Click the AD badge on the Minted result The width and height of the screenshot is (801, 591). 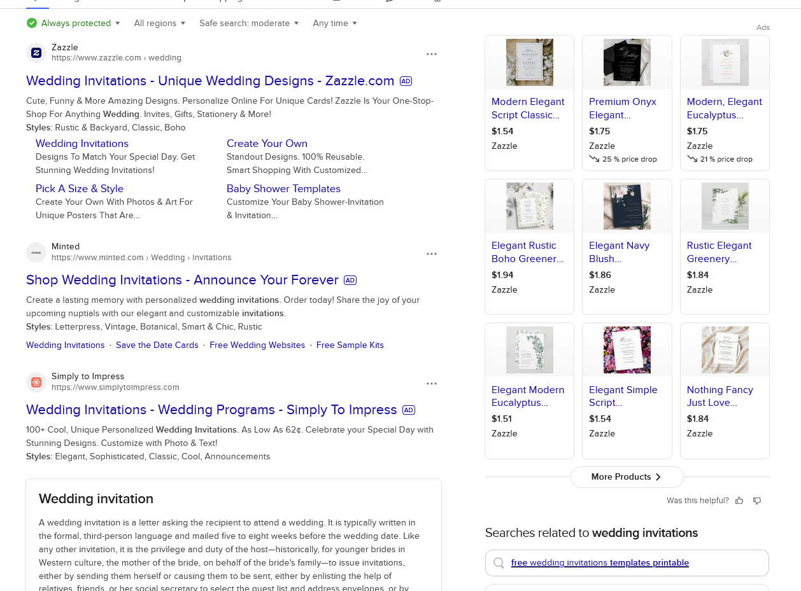(x=350, y=280)
